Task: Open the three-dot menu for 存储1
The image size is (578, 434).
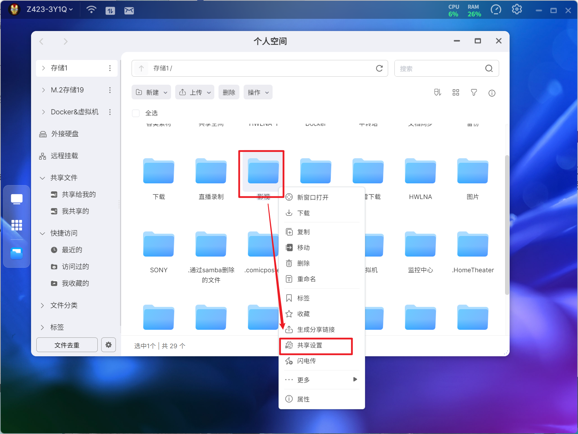Action: click(x=110, y=68)
